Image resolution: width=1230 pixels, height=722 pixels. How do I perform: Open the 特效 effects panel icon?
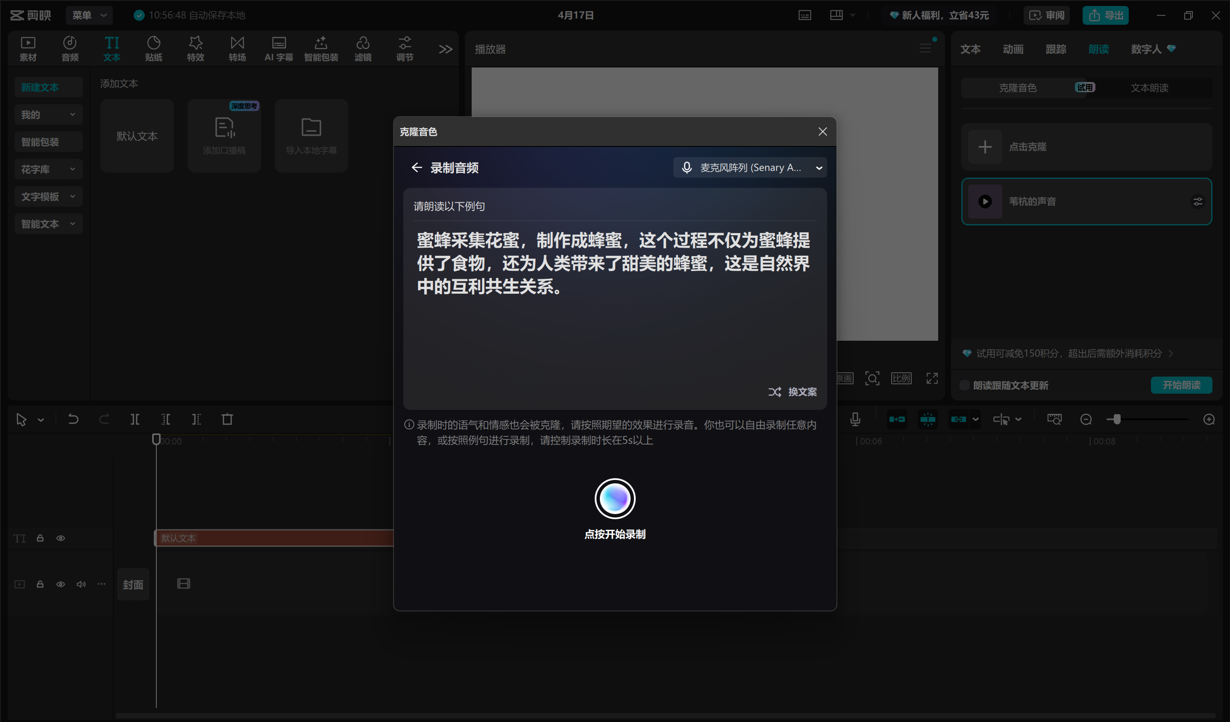point(195,48)
